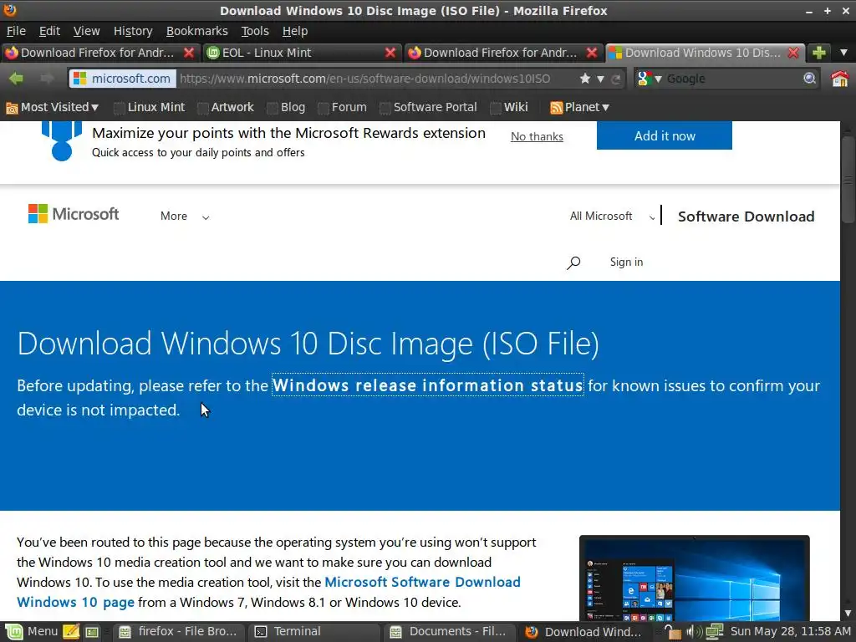Click the clock showing Sun May 28
Viewport: 856px width, 642px height.
point(791,632)
